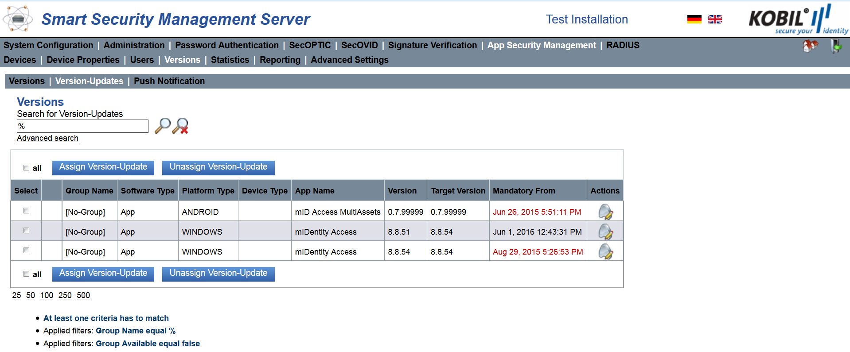The width and height of the screenshot is (850, 352).
Task: Sort by Platform Type column header
Action: tap(208, 191)
